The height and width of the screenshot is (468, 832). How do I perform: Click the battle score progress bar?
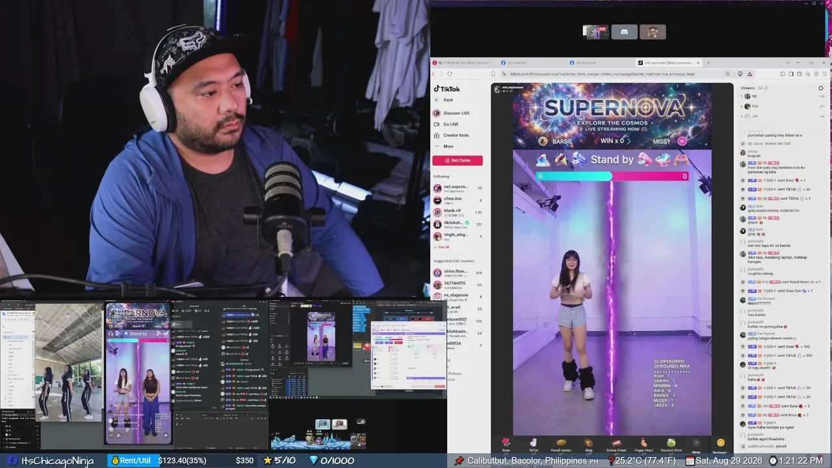pyautogui.click(x=612, y=176)
